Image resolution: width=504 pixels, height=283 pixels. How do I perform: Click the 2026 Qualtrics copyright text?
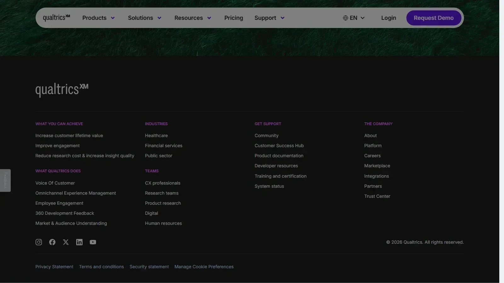tap(425, 242)
